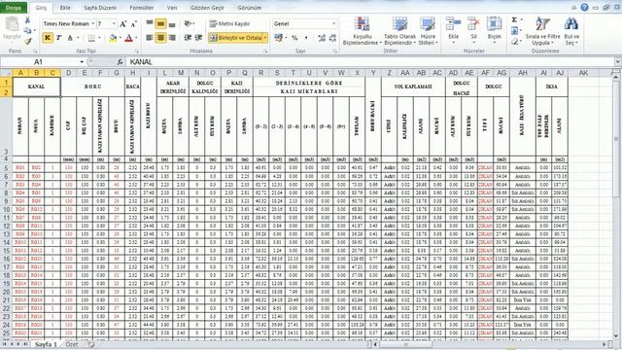The height and width of the screenshot is (350, 622).
Task: Open Hücre Stilleri gallery
Action: (x=428, y=31)
